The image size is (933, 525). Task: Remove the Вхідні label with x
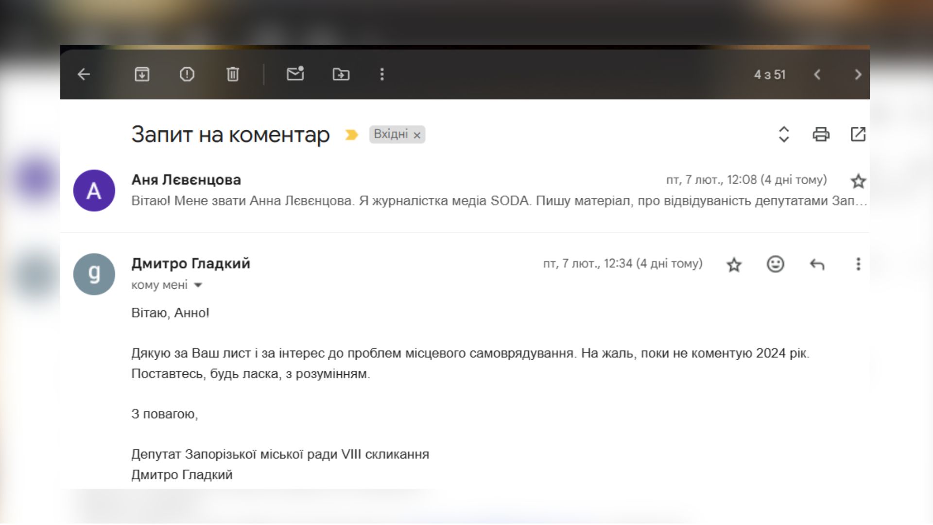click(x=417, y=136)
